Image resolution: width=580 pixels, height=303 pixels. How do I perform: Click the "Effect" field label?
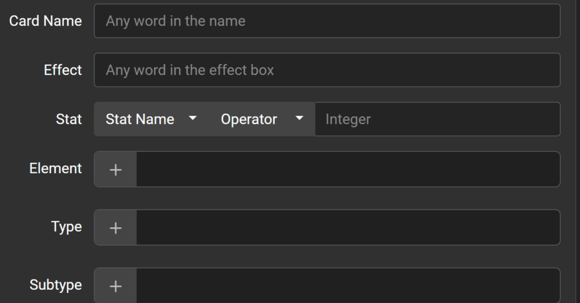(63, 70)
